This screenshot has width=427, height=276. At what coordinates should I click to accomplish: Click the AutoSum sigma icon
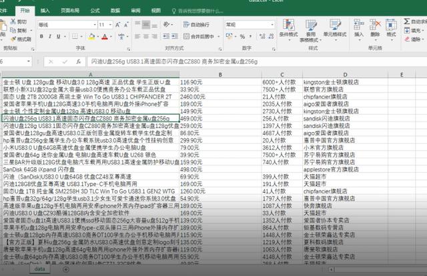pyautogui.click(x=407, y=21)
